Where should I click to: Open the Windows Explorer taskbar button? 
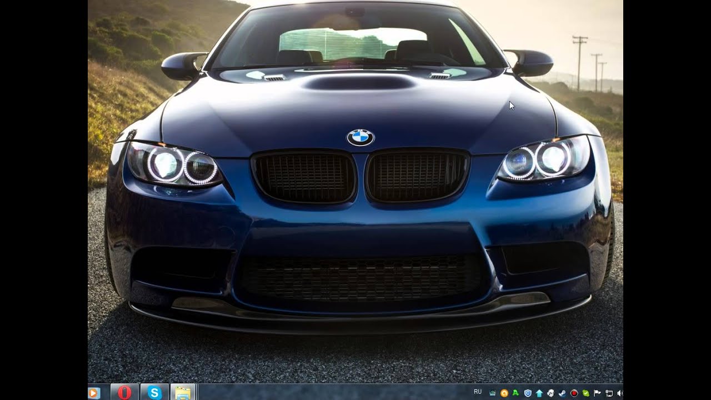click(183, 392)
